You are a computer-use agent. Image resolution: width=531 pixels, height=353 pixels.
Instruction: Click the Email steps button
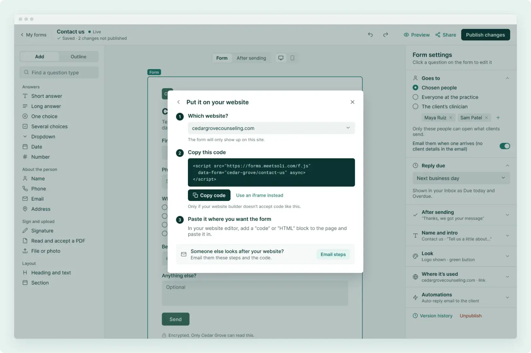(x=333, y=254)
